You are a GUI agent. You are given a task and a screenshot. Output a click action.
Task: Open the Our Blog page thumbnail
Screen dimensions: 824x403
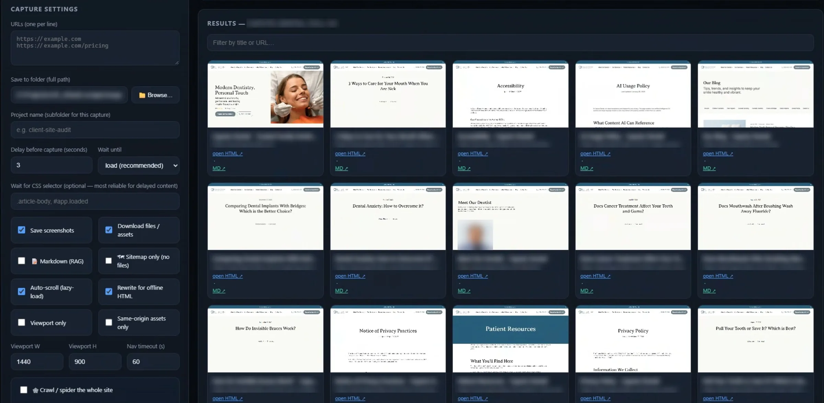point(756,94)
